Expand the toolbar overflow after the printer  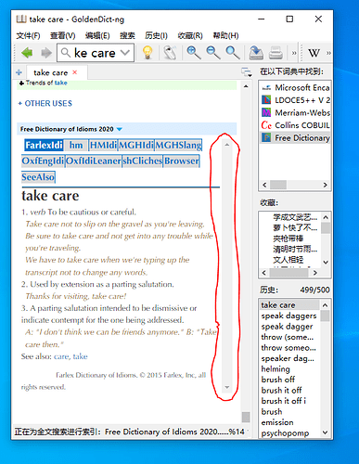[x=294, y=53]
